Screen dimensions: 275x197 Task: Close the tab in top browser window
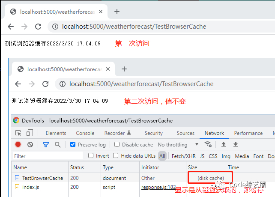pyautogui.click(x=101, y=12)
